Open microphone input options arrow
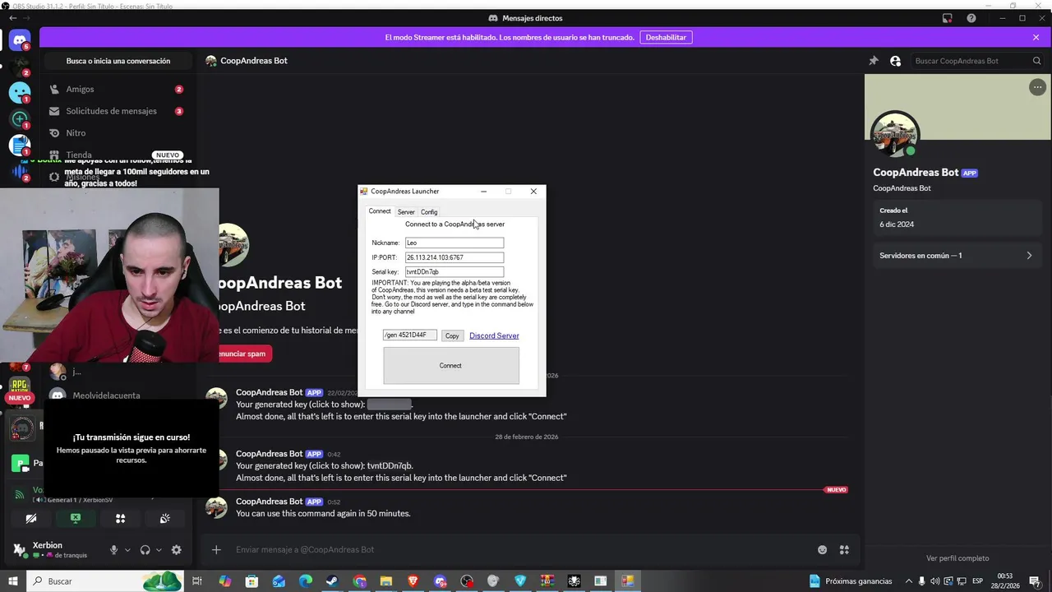The height and width of the screenshot is (592, 1052). 127,550
